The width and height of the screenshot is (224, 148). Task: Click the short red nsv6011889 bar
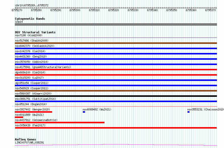(19, 117)
